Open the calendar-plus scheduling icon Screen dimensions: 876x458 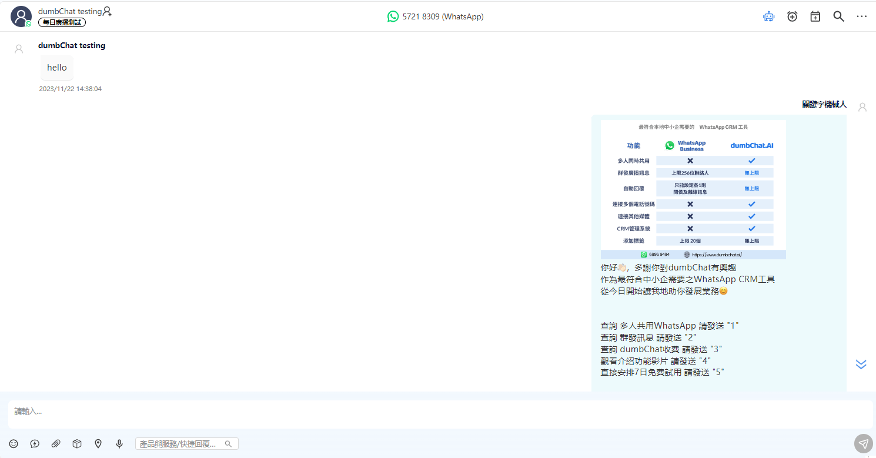click(x=815, y=16)
